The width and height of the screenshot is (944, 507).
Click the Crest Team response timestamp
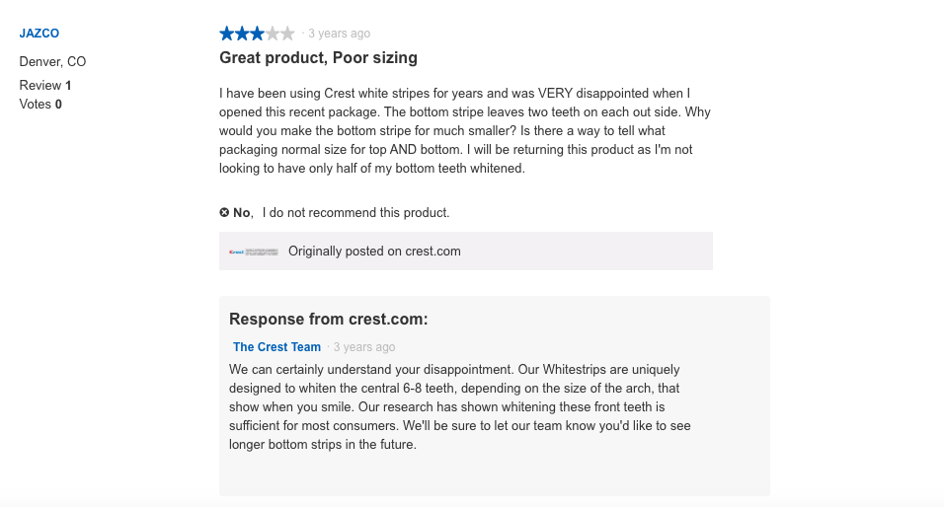364,347
